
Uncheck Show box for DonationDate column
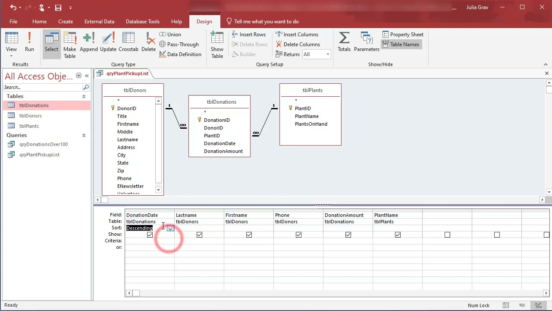[x=150, y=235]
